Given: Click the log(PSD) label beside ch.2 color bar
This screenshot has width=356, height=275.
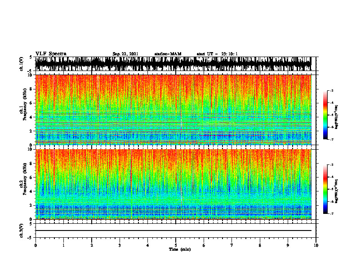Looking at the screenshot, I should tap(337, 191).
